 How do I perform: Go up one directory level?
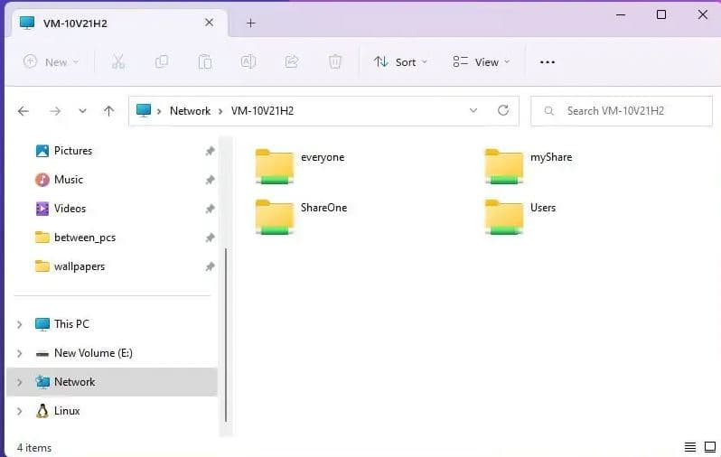[109, 111]
